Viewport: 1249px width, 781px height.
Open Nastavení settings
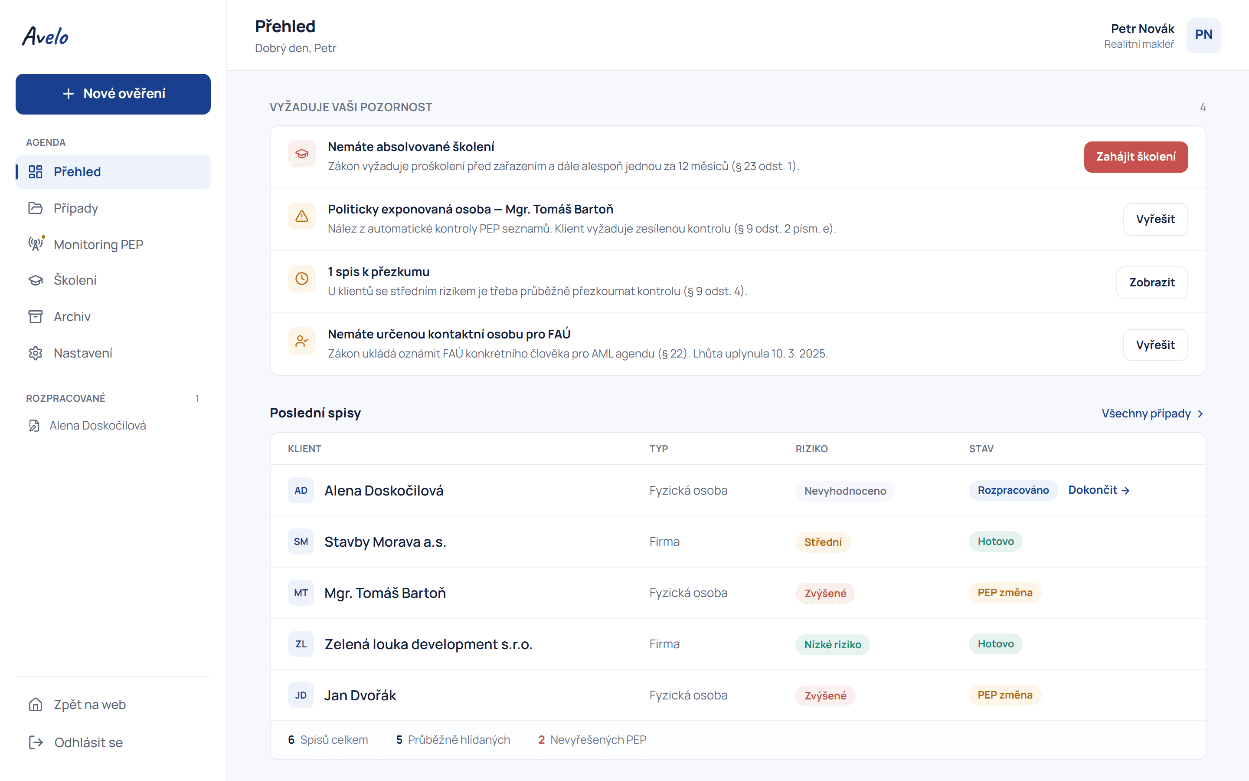pyautogui.click(x=113, y=353)
